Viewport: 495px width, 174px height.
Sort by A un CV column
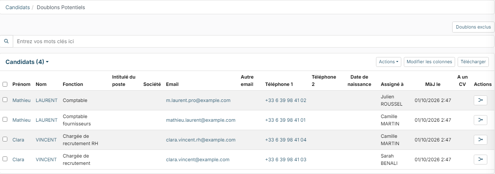click(462, 80)
